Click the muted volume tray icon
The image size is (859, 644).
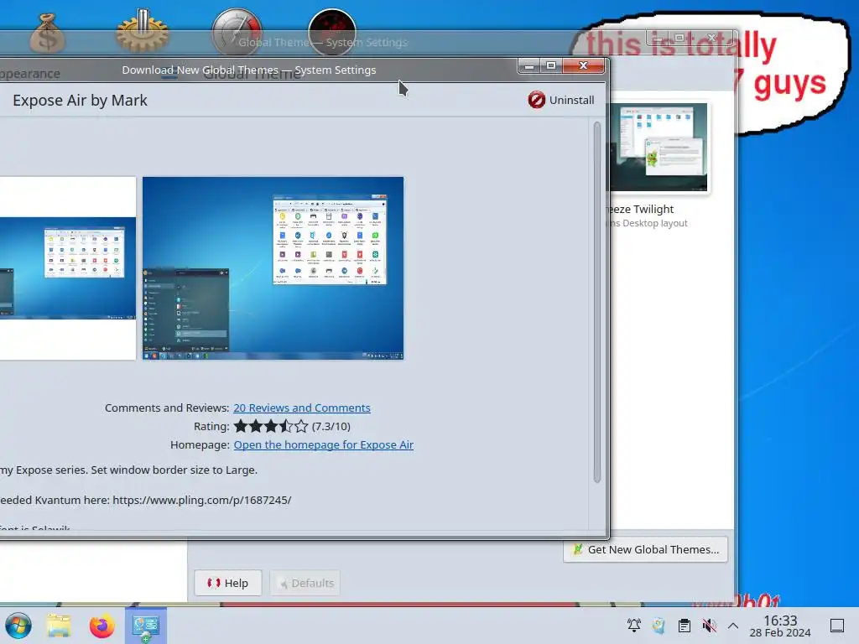[709, 626]
